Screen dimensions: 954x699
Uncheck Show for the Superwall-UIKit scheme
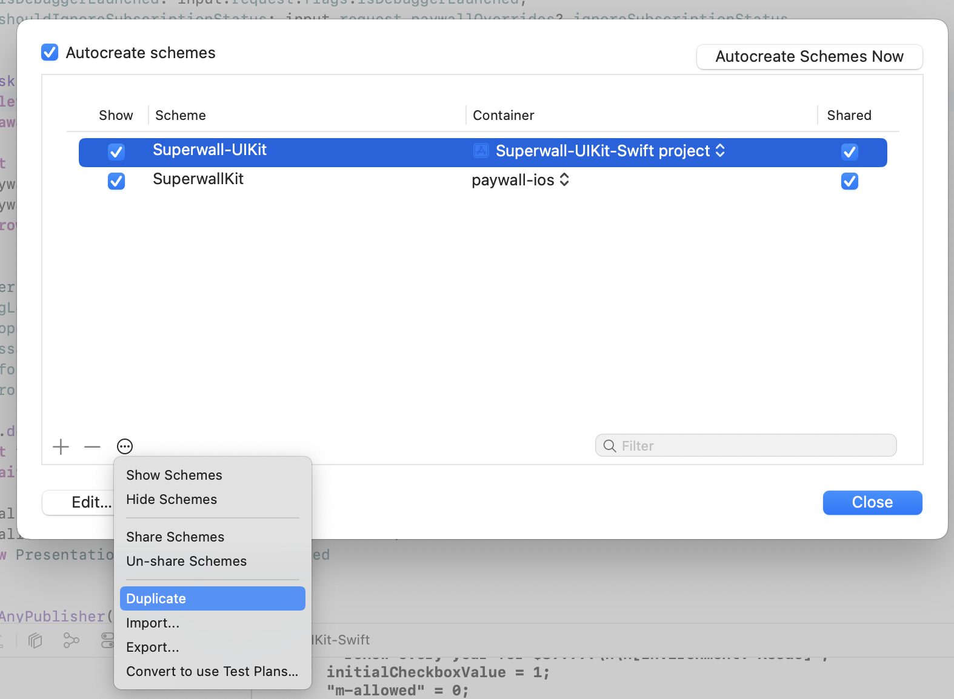coord(116,151)
